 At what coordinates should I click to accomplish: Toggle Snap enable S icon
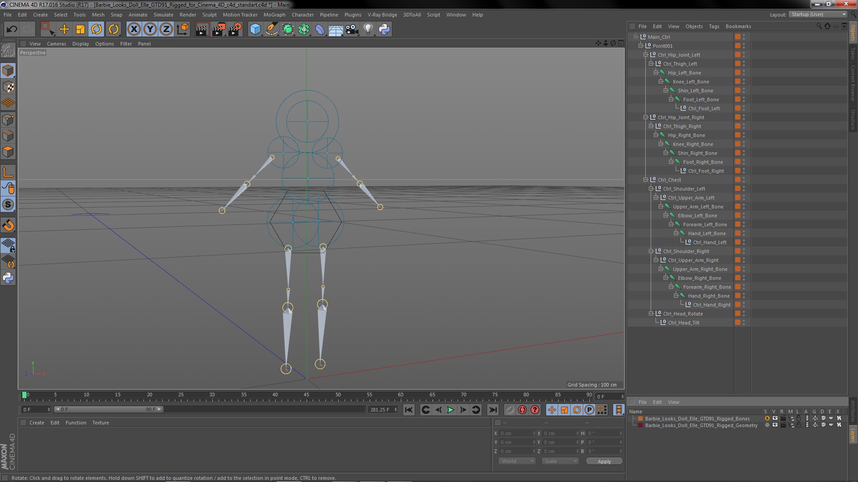click(x=8, y=204)
